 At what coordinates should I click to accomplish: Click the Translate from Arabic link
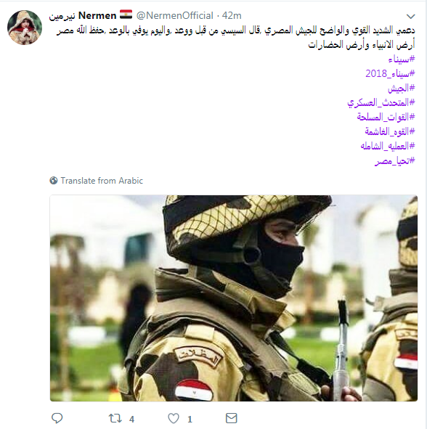pos(102,181)
